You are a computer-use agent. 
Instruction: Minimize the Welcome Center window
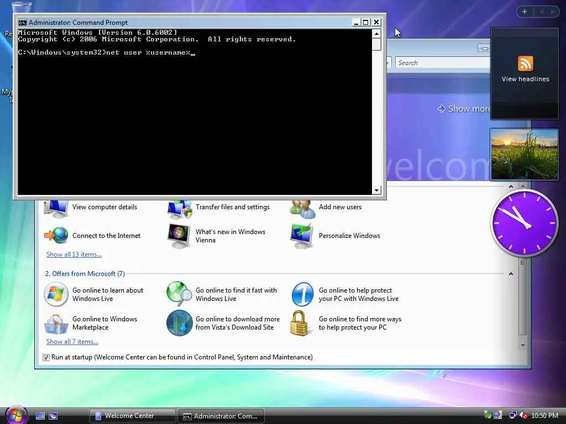tap(484, 49)
